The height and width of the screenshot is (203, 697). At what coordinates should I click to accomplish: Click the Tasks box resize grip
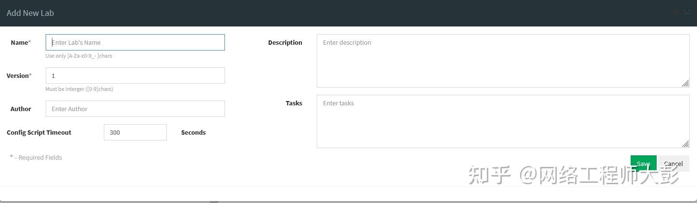click(x=685, y=144)
